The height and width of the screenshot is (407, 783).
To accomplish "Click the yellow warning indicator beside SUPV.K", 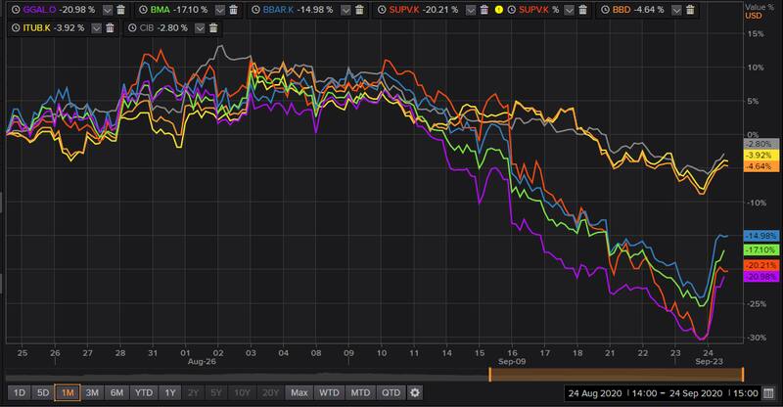I will pyautogui.click(x=498, y=9).
